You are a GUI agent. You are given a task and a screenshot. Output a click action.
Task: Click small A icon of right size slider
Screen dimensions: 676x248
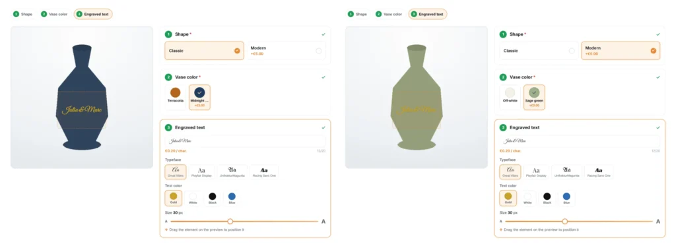[x=501, y=222]
